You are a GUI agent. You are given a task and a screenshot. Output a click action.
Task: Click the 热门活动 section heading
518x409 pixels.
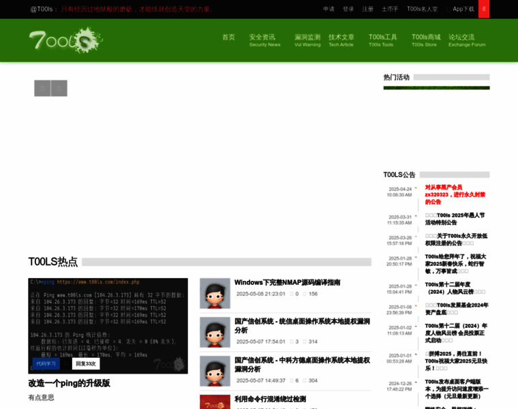click(x=397, y=77)
